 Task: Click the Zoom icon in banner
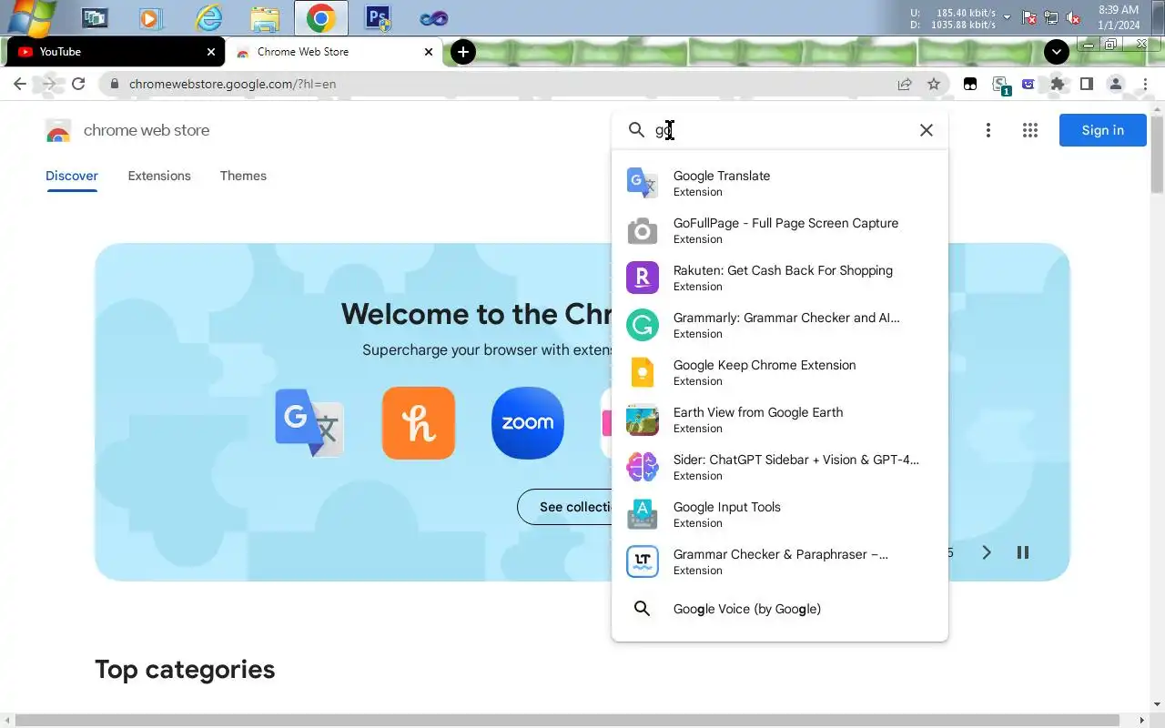pyautogui.click(x=528, y=423)
